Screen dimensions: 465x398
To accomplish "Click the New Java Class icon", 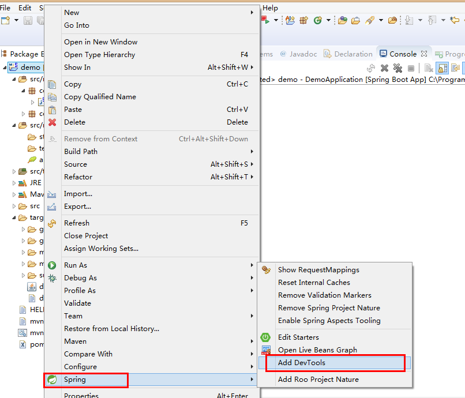I will (318, 20).
